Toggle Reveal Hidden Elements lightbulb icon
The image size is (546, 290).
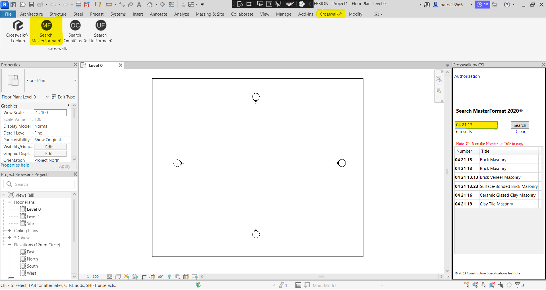click(x=169, y=277)
